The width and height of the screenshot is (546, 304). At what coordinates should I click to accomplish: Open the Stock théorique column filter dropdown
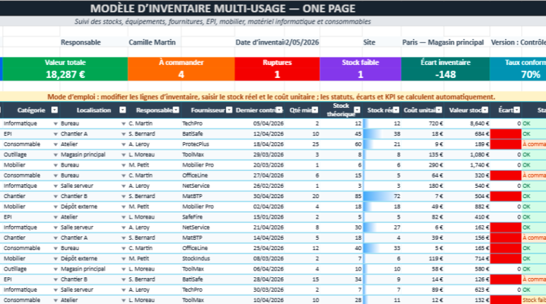[x=357, y=110]
